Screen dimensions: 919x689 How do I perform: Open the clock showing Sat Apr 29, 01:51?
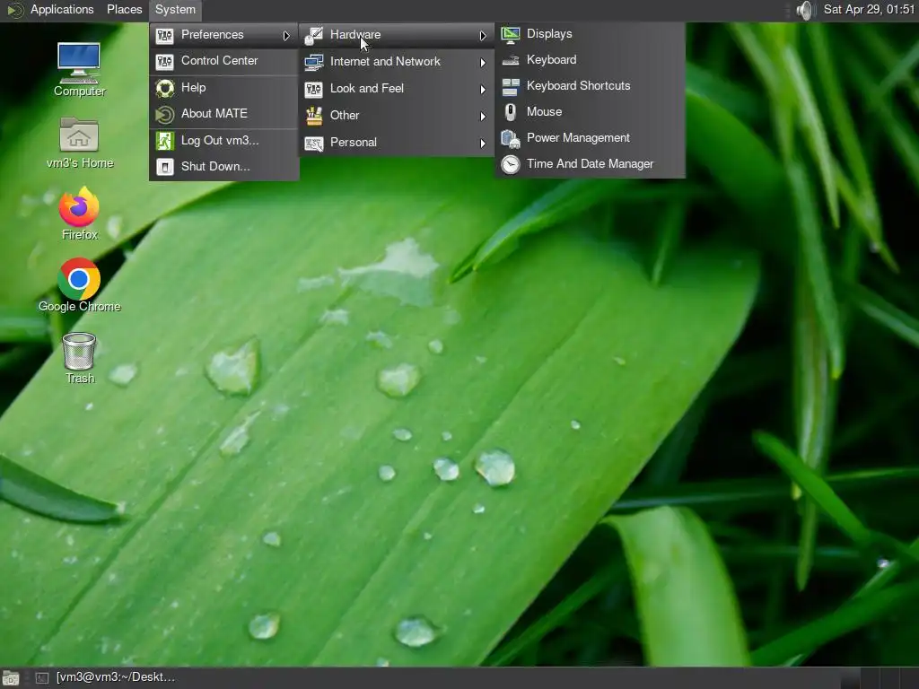869,9
